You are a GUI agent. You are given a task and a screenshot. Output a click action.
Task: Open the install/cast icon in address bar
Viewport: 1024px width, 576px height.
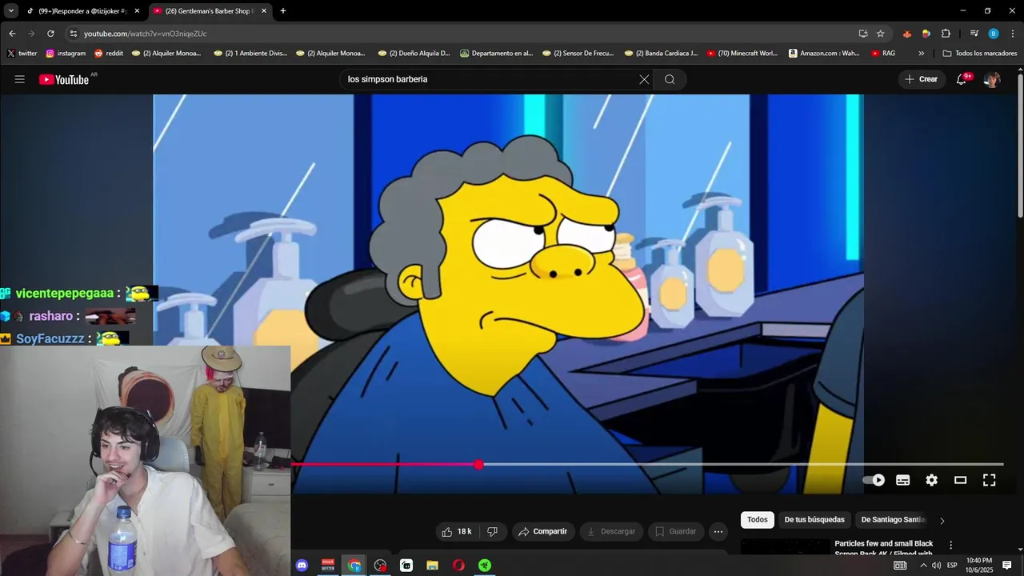pyautogui.click(x=863, y=34)
